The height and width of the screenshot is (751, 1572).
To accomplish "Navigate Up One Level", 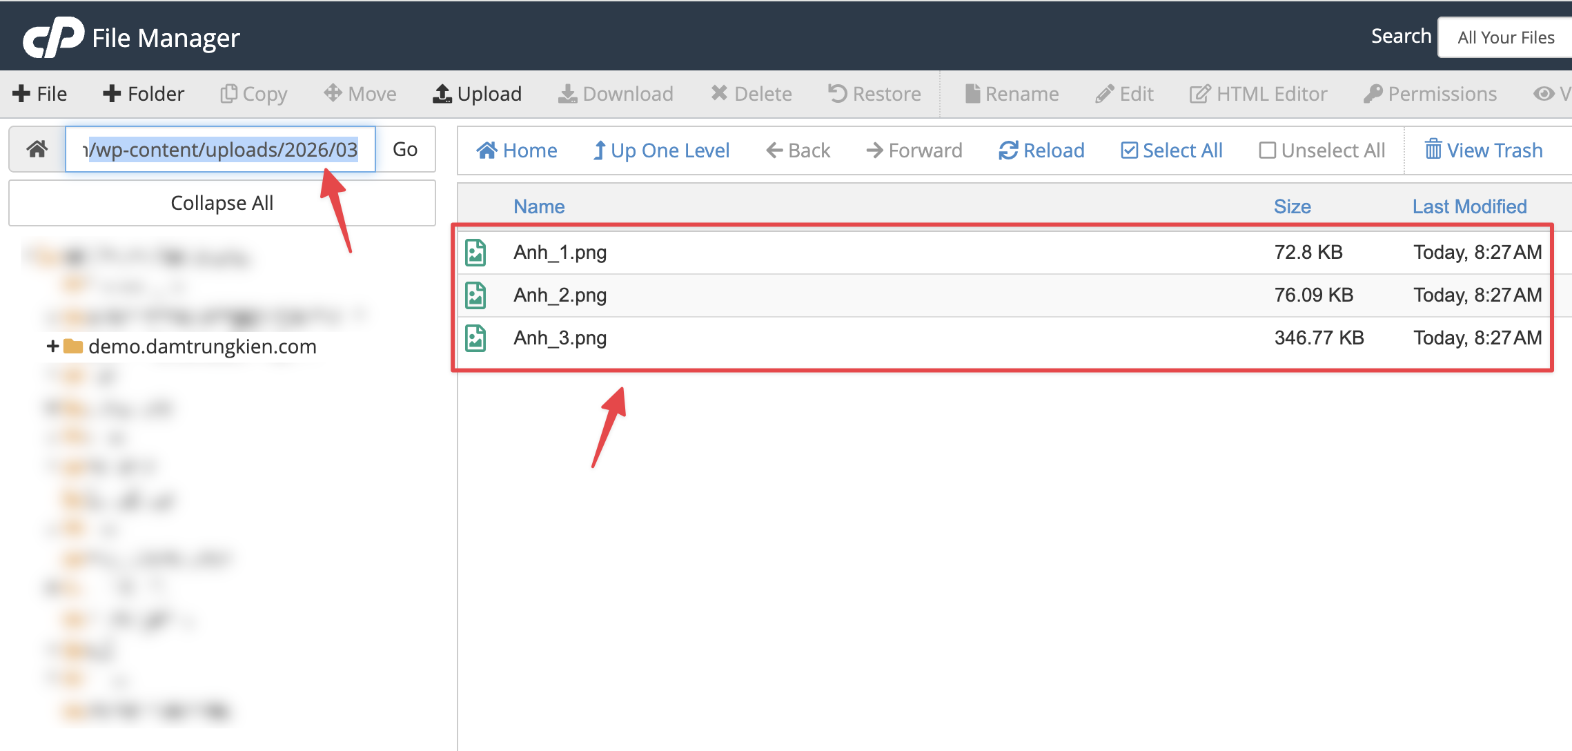I will click(x=660, y=150).
